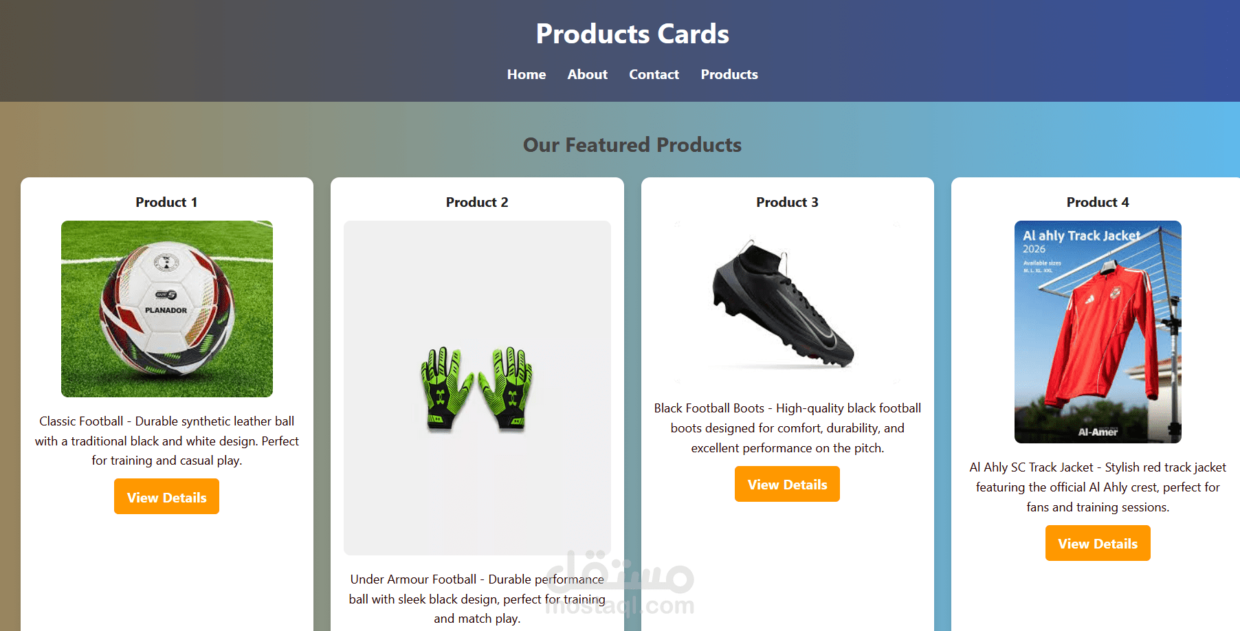The width and height of the screenshot is (1240, 631).
Task: Click the Product 2 card heading
Action: tap(477, 201)
